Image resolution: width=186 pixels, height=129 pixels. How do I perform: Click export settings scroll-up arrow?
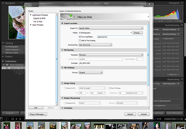[148, 23]
